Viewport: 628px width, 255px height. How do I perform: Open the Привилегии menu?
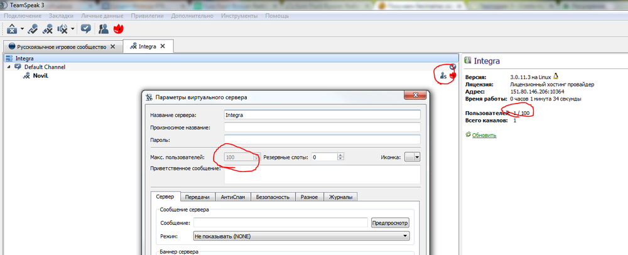[x=147, y=16]
